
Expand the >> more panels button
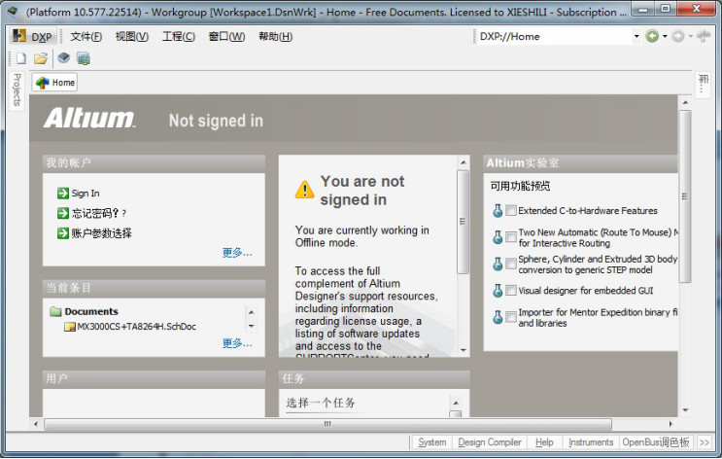pos(705,442)
